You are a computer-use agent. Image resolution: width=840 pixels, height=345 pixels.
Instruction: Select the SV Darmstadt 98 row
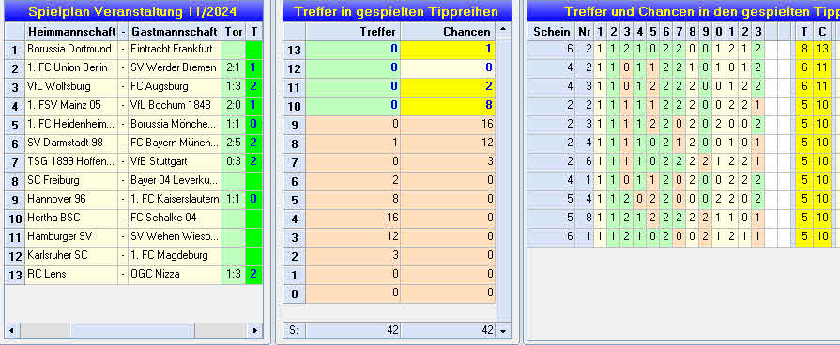click(133, 142)
